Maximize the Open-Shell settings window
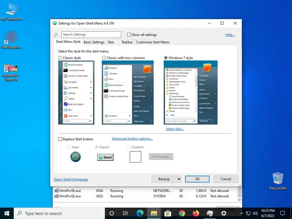 (x=222, y=23)
